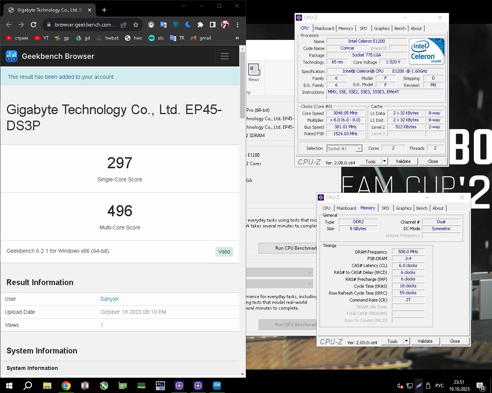Open Chrome side panel icon
Screen dimensions: 492x393
[213, 25]
